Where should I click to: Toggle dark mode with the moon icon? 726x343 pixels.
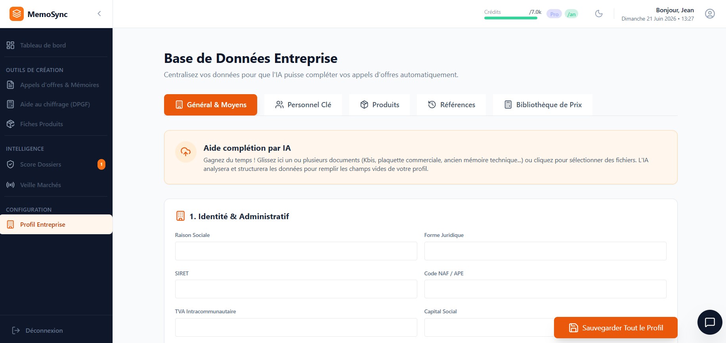tap(599, 14)
